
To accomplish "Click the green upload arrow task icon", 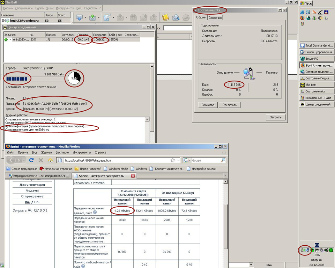I will coord(6,39).
